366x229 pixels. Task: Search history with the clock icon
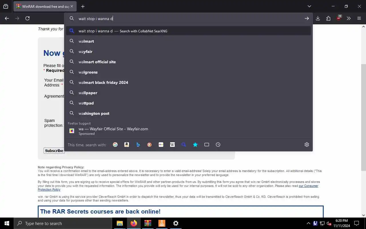[x=218, y=145]
